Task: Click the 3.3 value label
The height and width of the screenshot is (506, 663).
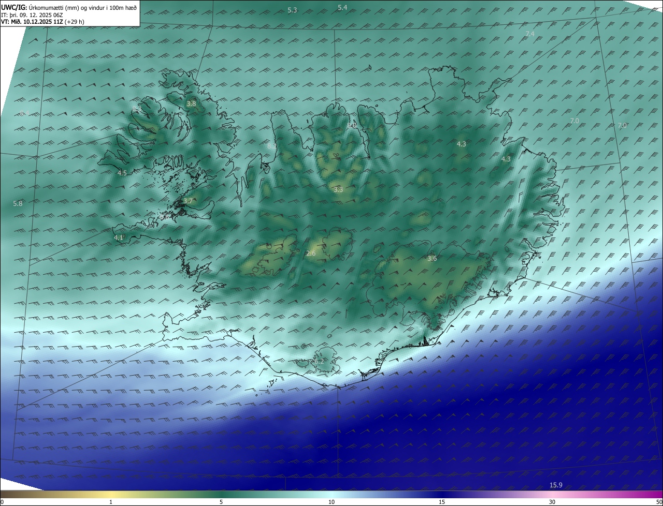Action: click(338, 190)
